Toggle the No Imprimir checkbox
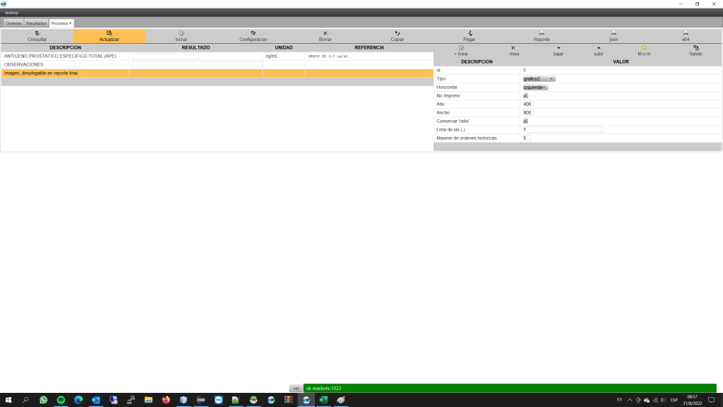 [x=525, y=95]
